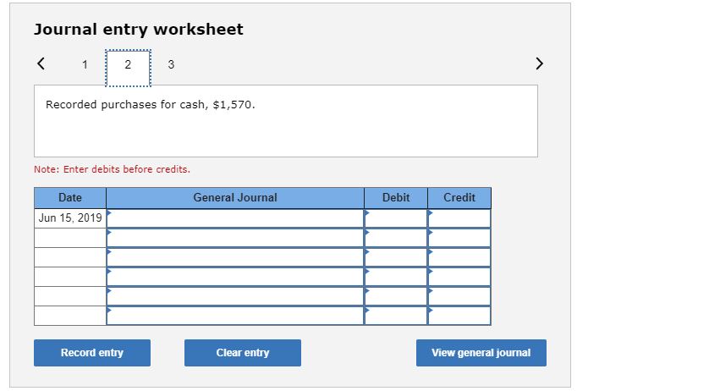Open View general journal
Viewport: 720px width, 391px height.
[481, 353]
